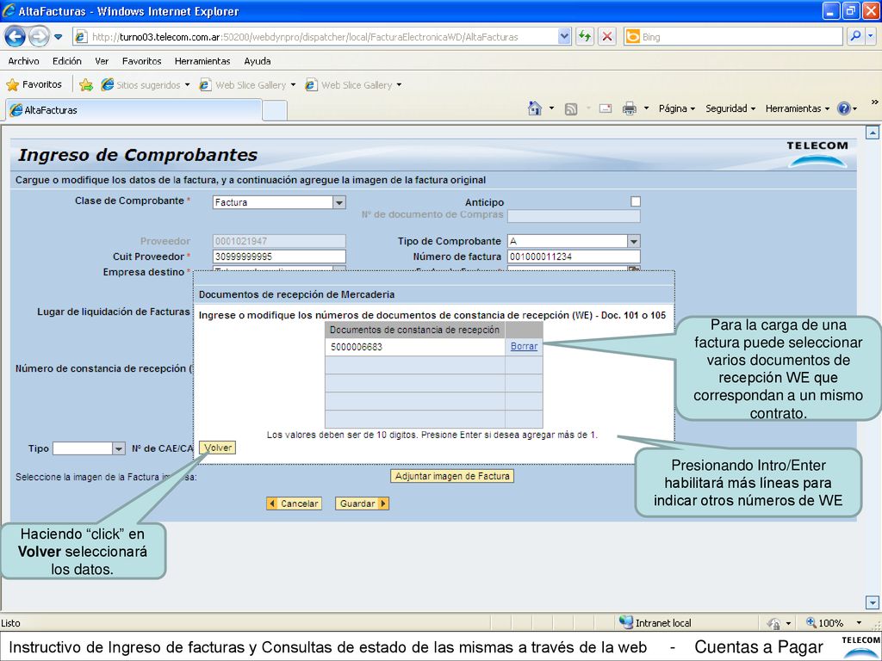Click the page scrollbar up arrow
Image resolution: width=882 pixels, height=661 pixels.
click(x=872, y=133)
